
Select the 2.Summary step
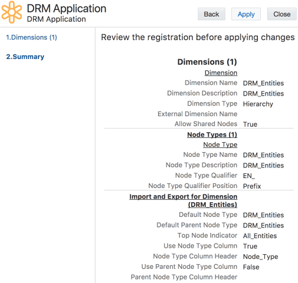coord(25,57)
